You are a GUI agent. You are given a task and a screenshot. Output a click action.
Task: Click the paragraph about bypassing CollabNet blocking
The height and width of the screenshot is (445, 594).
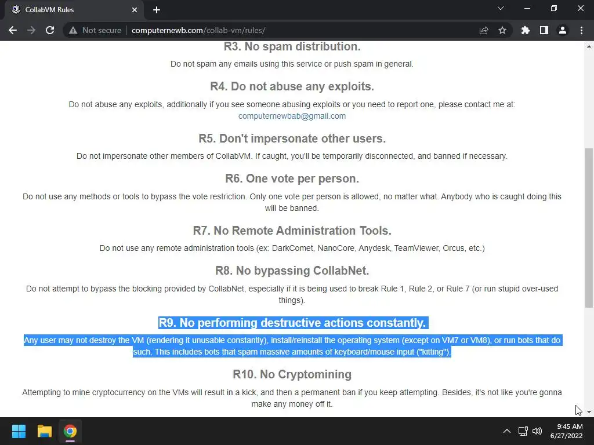point(292,294)
